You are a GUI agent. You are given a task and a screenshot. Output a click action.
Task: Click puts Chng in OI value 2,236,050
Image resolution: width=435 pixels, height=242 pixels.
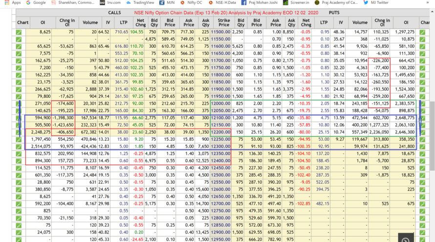tap(378, 132)
